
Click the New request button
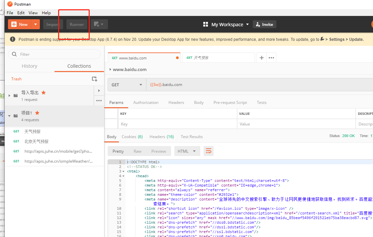[x=20, y=24]
